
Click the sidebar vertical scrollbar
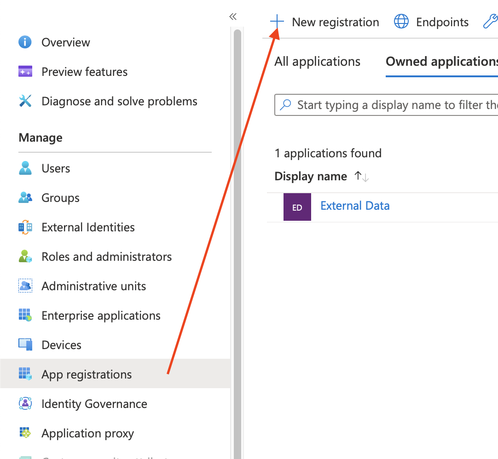coord(237,230)
